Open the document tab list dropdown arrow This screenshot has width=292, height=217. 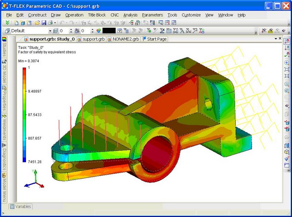pos(276,39)
